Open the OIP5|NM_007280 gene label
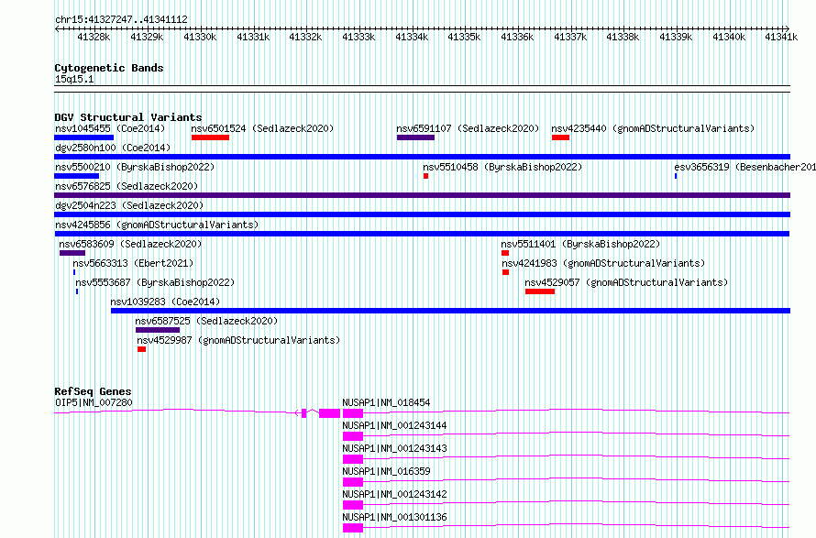Image resolution: width=816 pixels, height=538 pixels. click(94, 402)
